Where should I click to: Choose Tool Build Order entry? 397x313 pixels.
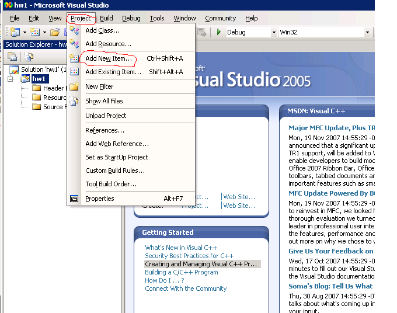[131, 184]
